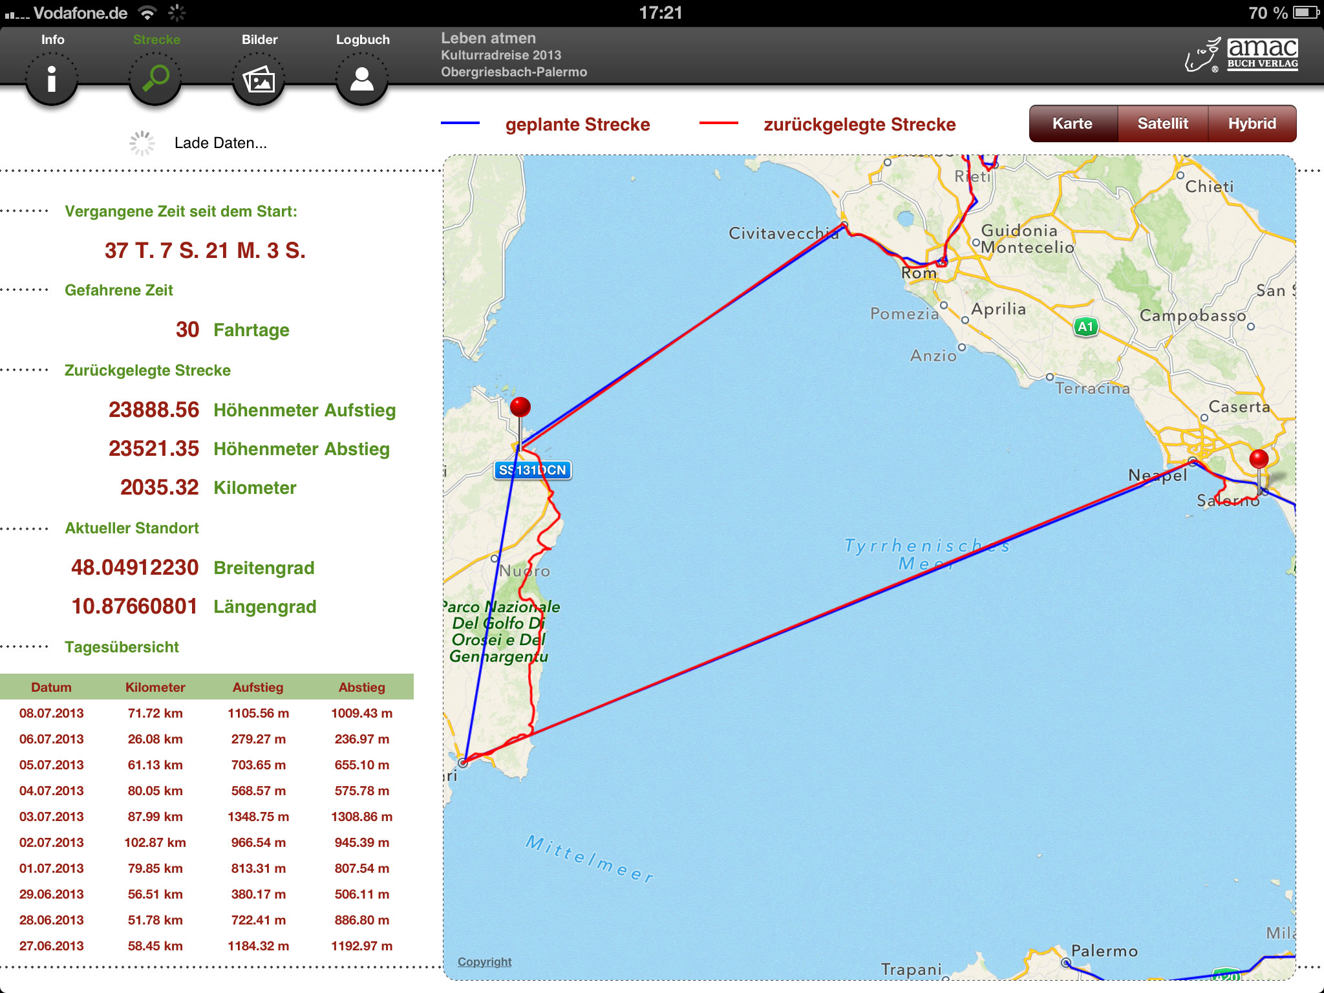1324x993 pixels.
Task: Open the Bilder gallery icon
Action: coord(259,80)
